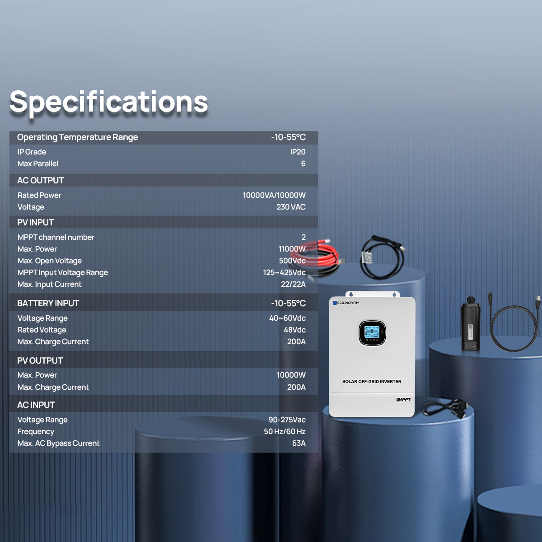Screen dimensions: 542x542
Task: Click the 22/22A value
Action: coord(293,284)
